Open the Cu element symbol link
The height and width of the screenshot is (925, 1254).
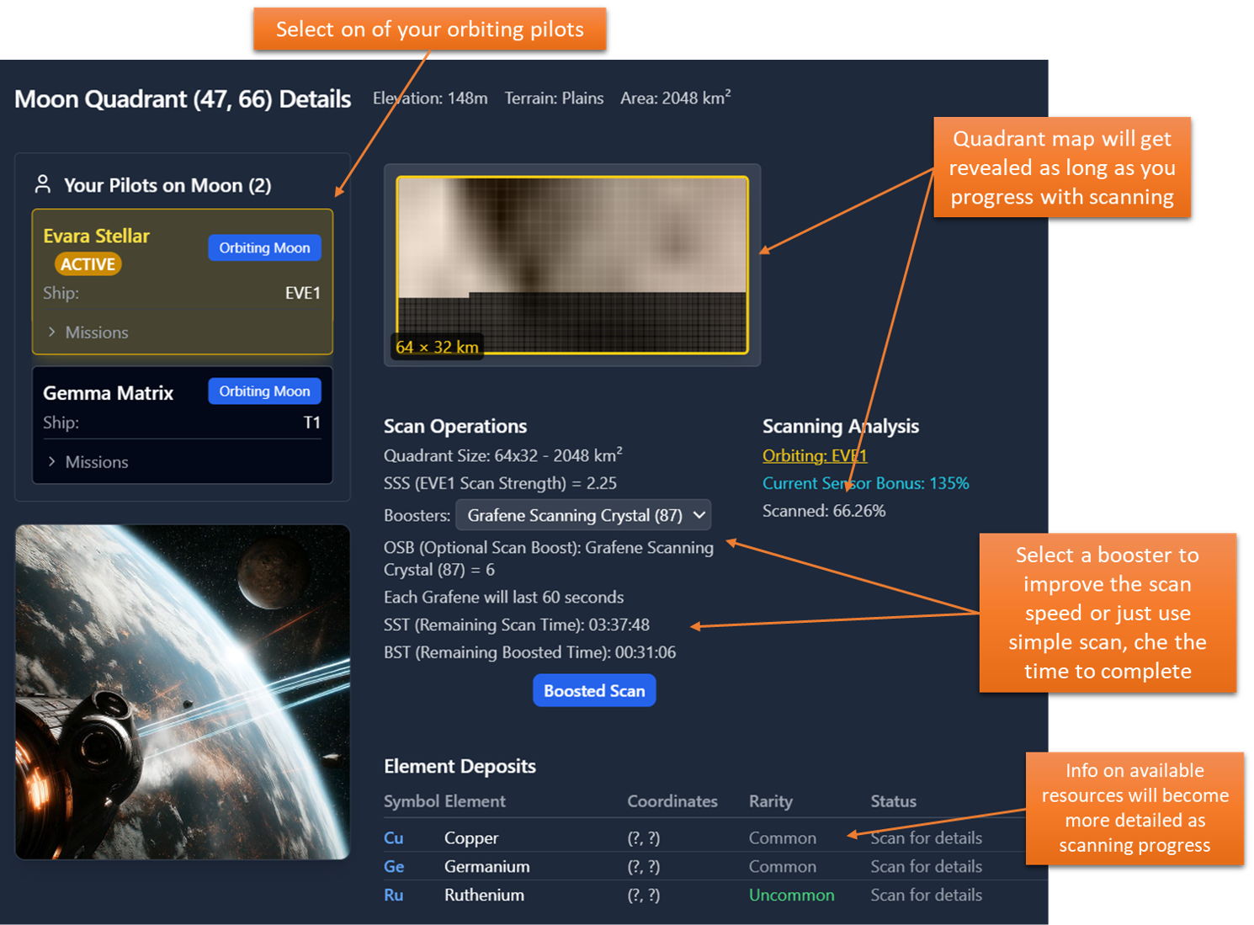pyautogui.click(x=393, y=838)
